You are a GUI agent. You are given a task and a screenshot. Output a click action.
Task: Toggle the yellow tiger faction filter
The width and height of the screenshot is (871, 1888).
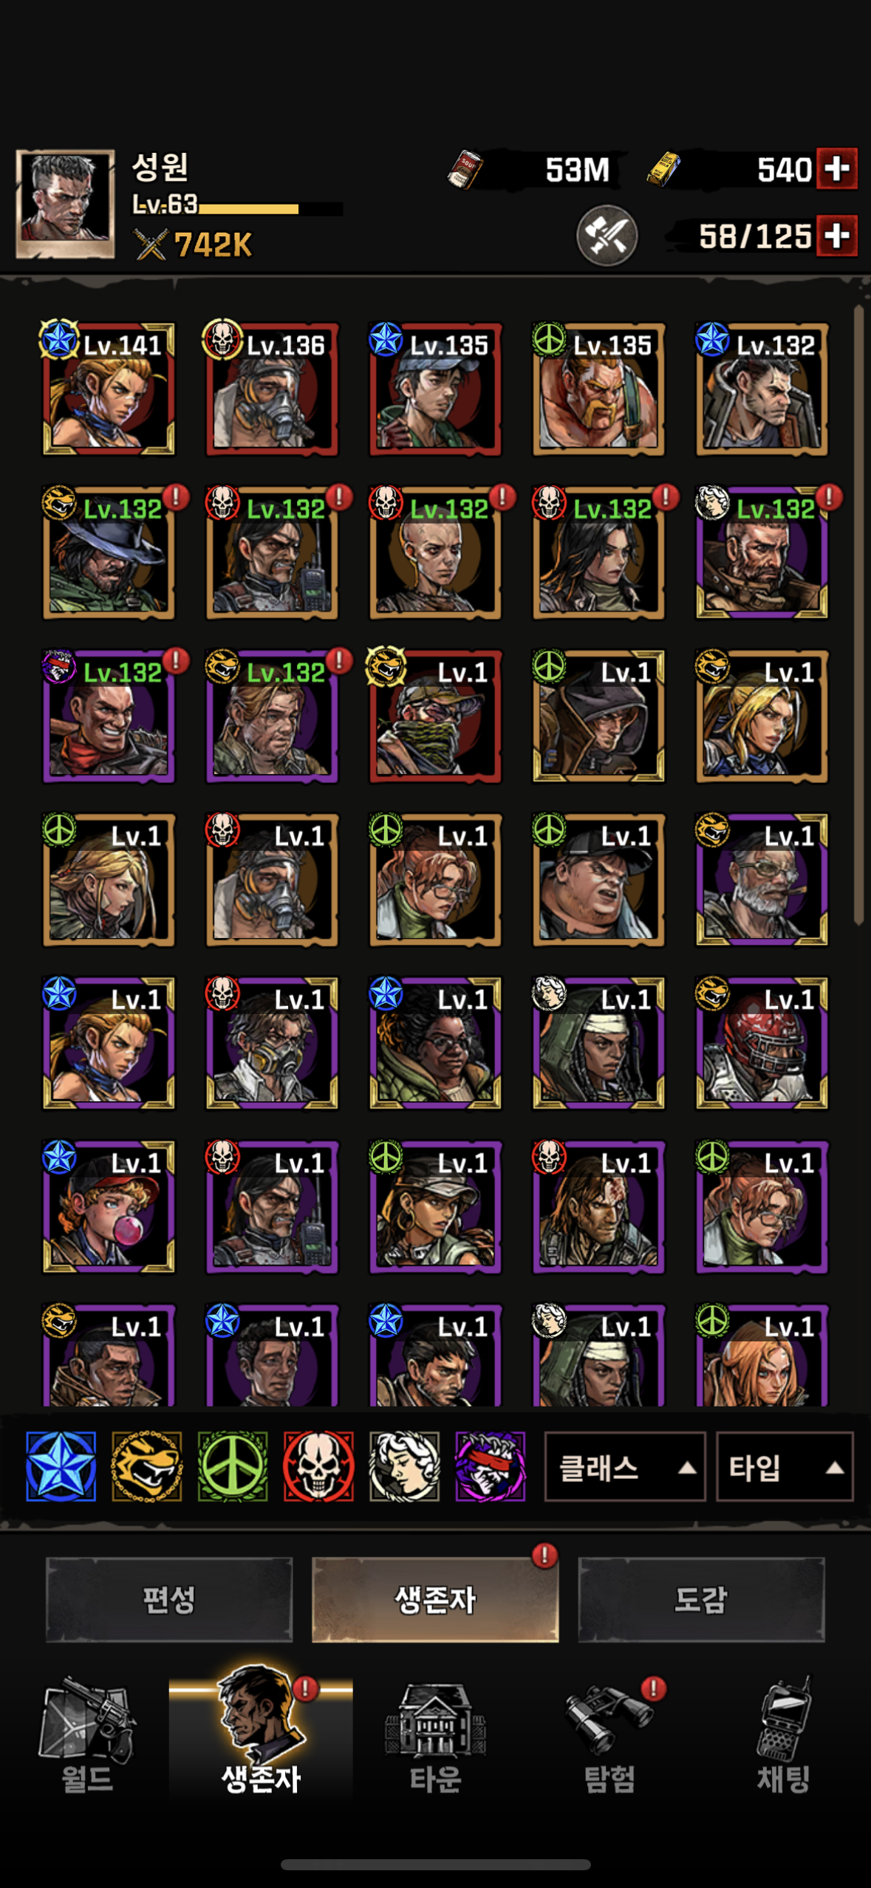(146, 1466)
